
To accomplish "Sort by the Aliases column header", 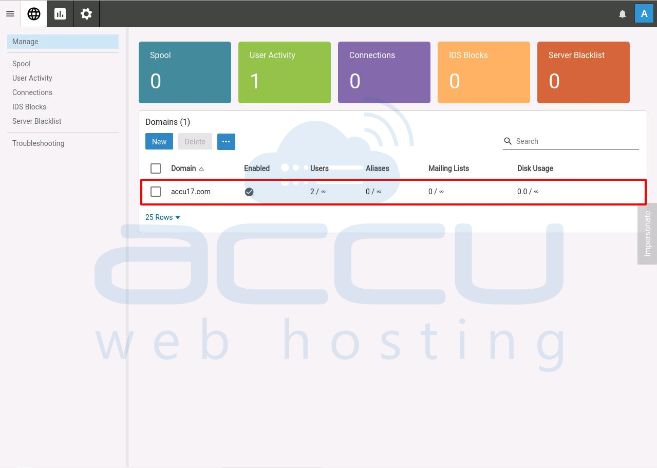I will click(x=378, y=169).
